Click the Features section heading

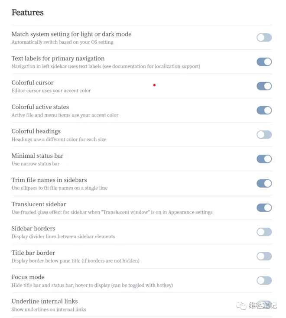27,13
